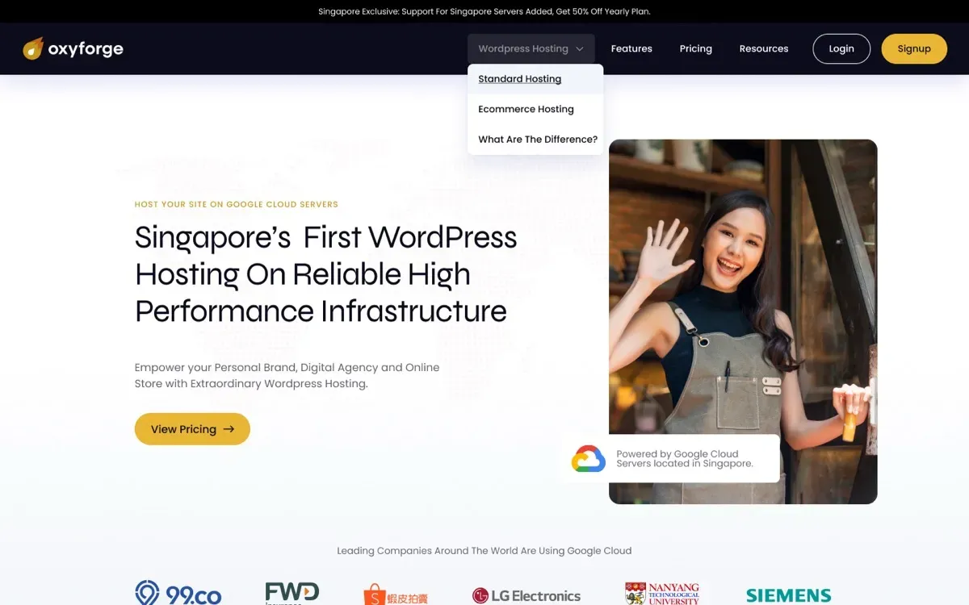This screenshot has height=605, width=969.
Task: Click the Singapore's First WordPress Hosting headline
Action: pos(326,273)
